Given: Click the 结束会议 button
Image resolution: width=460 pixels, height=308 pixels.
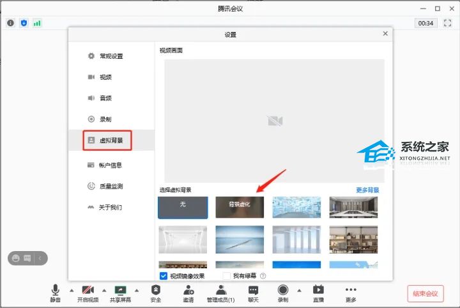Looking at the screenshot, I should coord(425,294).
